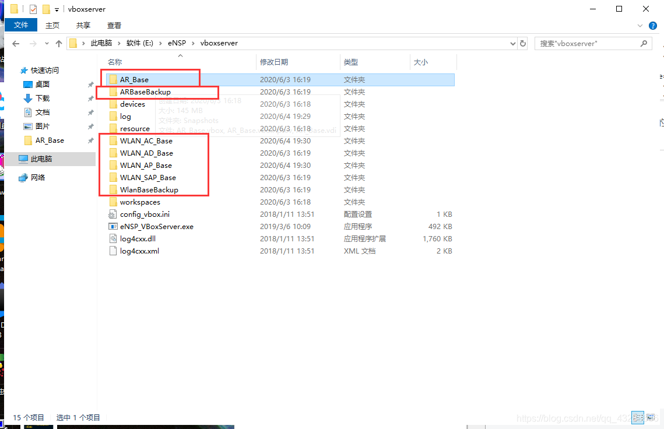Open the 文件 menu tab
The height and width of the screenshot is (429, 664).
coord(21,25)
